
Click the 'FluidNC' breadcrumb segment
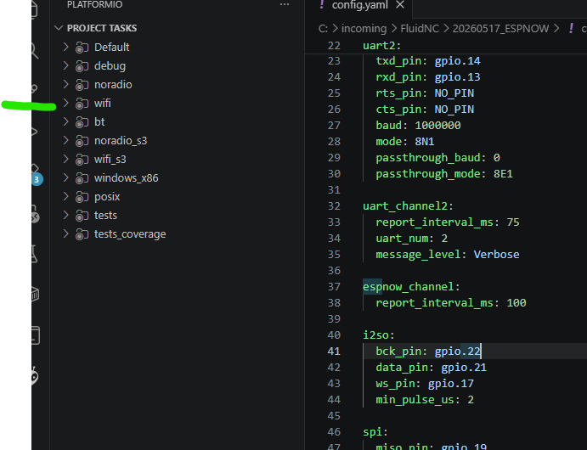click(420, 28)
